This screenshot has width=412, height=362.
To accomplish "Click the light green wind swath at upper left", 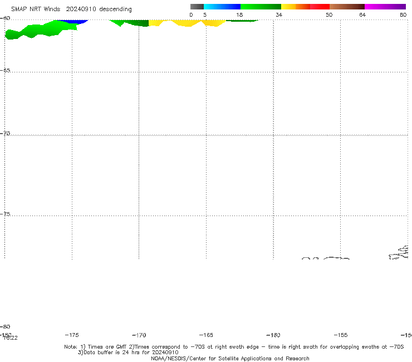I will (40, 30).
